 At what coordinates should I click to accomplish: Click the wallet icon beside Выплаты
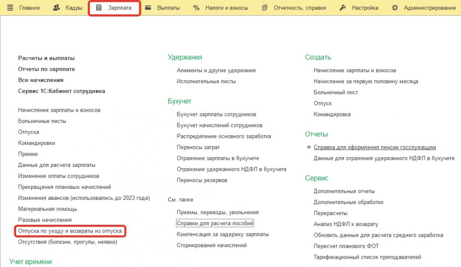point(148,8)
